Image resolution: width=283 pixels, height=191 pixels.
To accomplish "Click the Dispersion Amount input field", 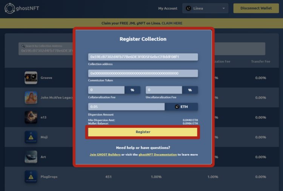I will tap(126, 107).
